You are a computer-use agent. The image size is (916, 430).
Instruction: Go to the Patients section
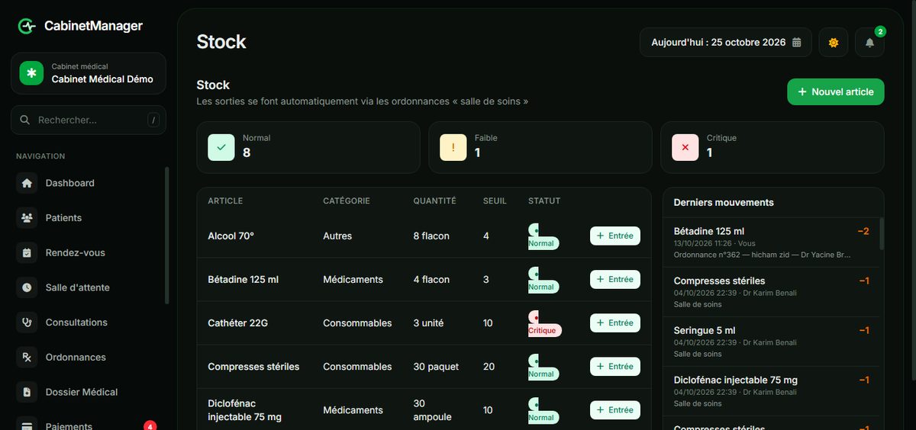(88, 218)
